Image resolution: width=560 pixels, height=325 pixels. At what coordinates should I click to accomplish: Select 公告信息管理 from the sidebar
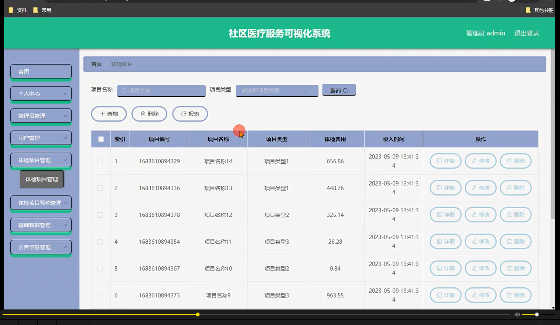pos(41,247)
